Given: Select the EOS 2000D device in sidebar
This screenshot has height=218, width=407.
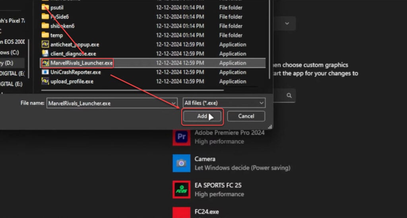Looking at the screenshot, I should tap(12, 42).
